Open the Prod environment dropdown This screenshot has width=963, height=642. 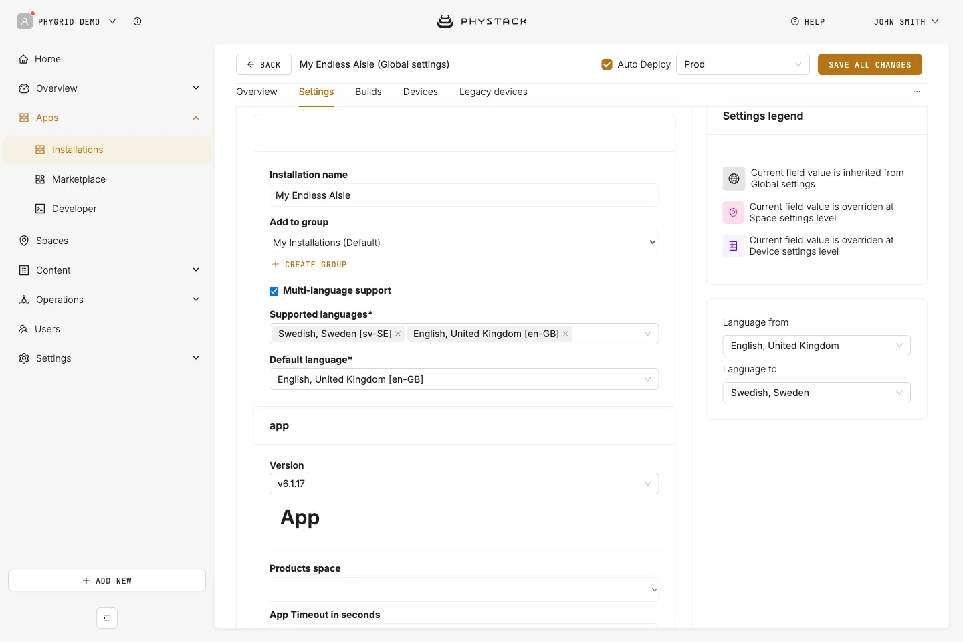click(743, 64)
